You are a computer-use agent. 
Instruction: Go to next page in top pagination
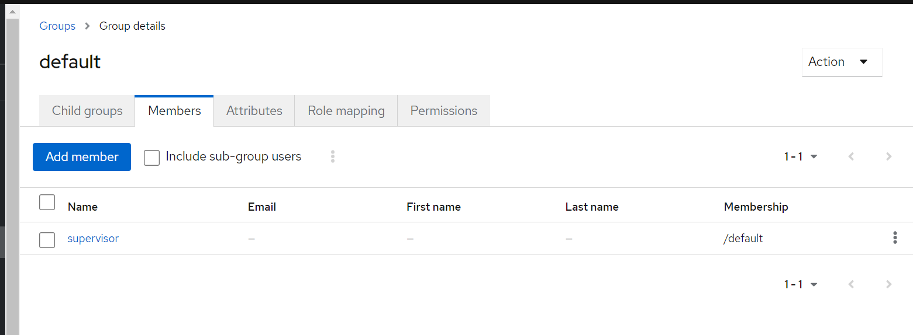pyautogui.click(x=888, y=156)
